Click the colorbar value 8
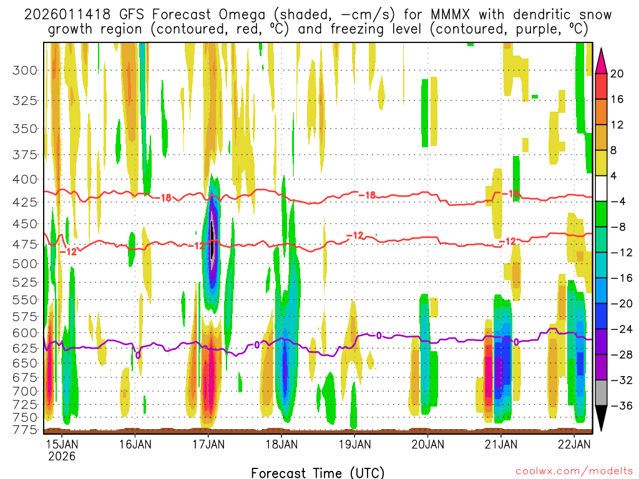The width and height of the screenshot is (639, 479). point(614,150)
